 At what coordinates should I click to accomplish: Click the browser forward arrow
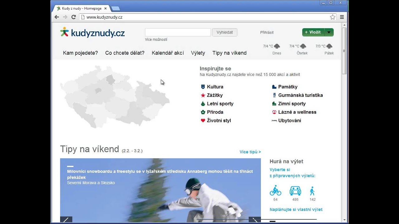65,17
